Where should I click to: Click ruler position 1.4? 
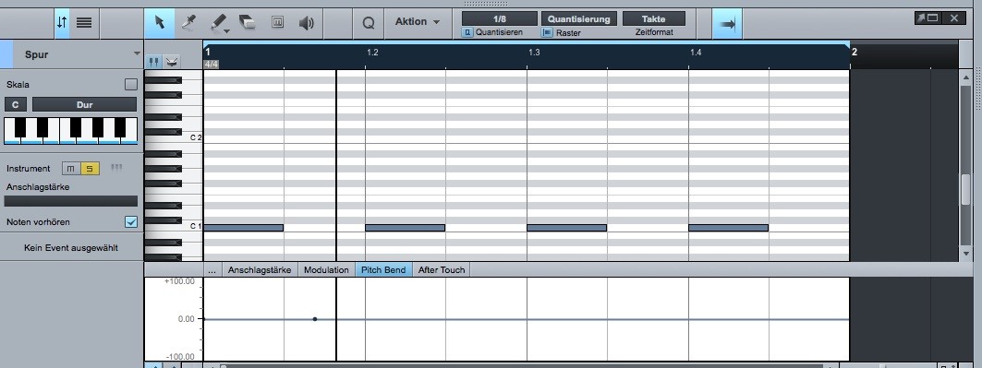coord(696,53)
